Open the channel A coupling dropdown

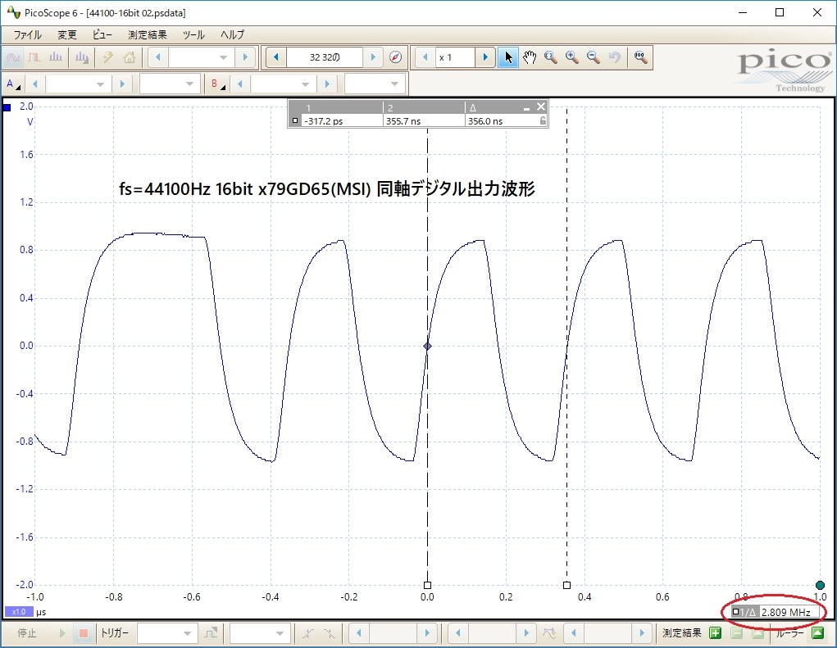pos(189,84)
